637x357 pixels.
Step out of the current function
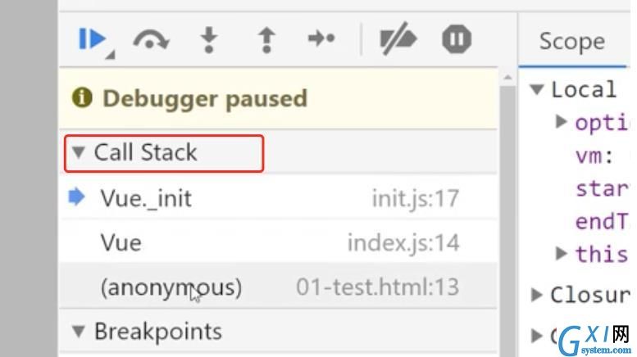click(x=266, y=40)
